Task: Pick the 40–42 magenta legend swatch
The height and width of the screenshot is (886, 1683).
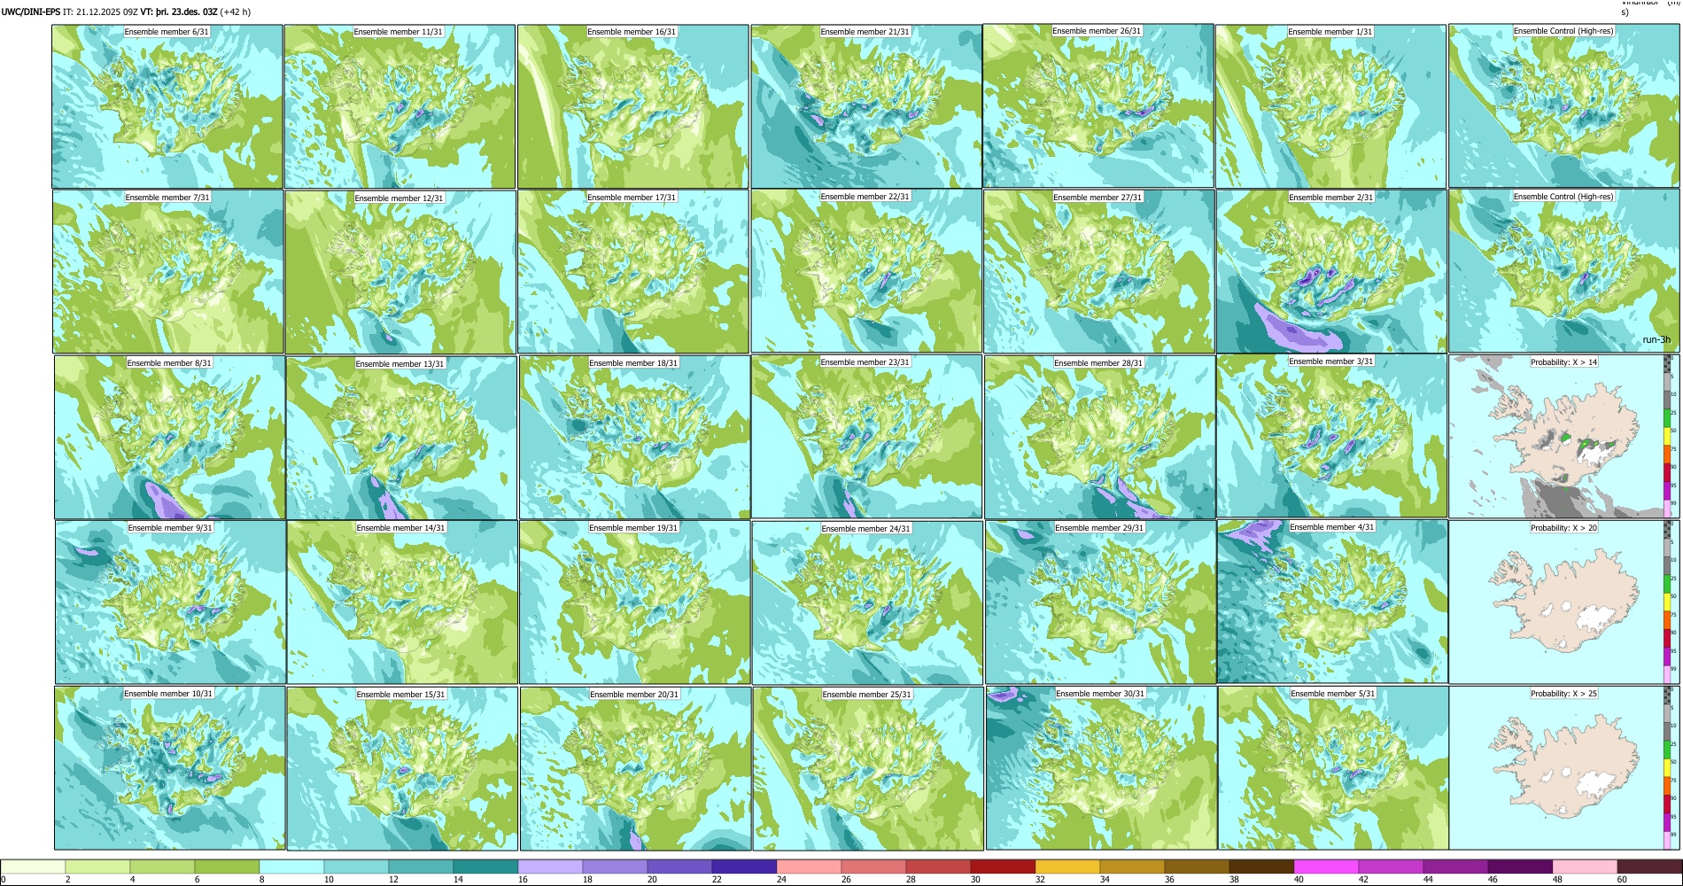Action: [1326, 867]
